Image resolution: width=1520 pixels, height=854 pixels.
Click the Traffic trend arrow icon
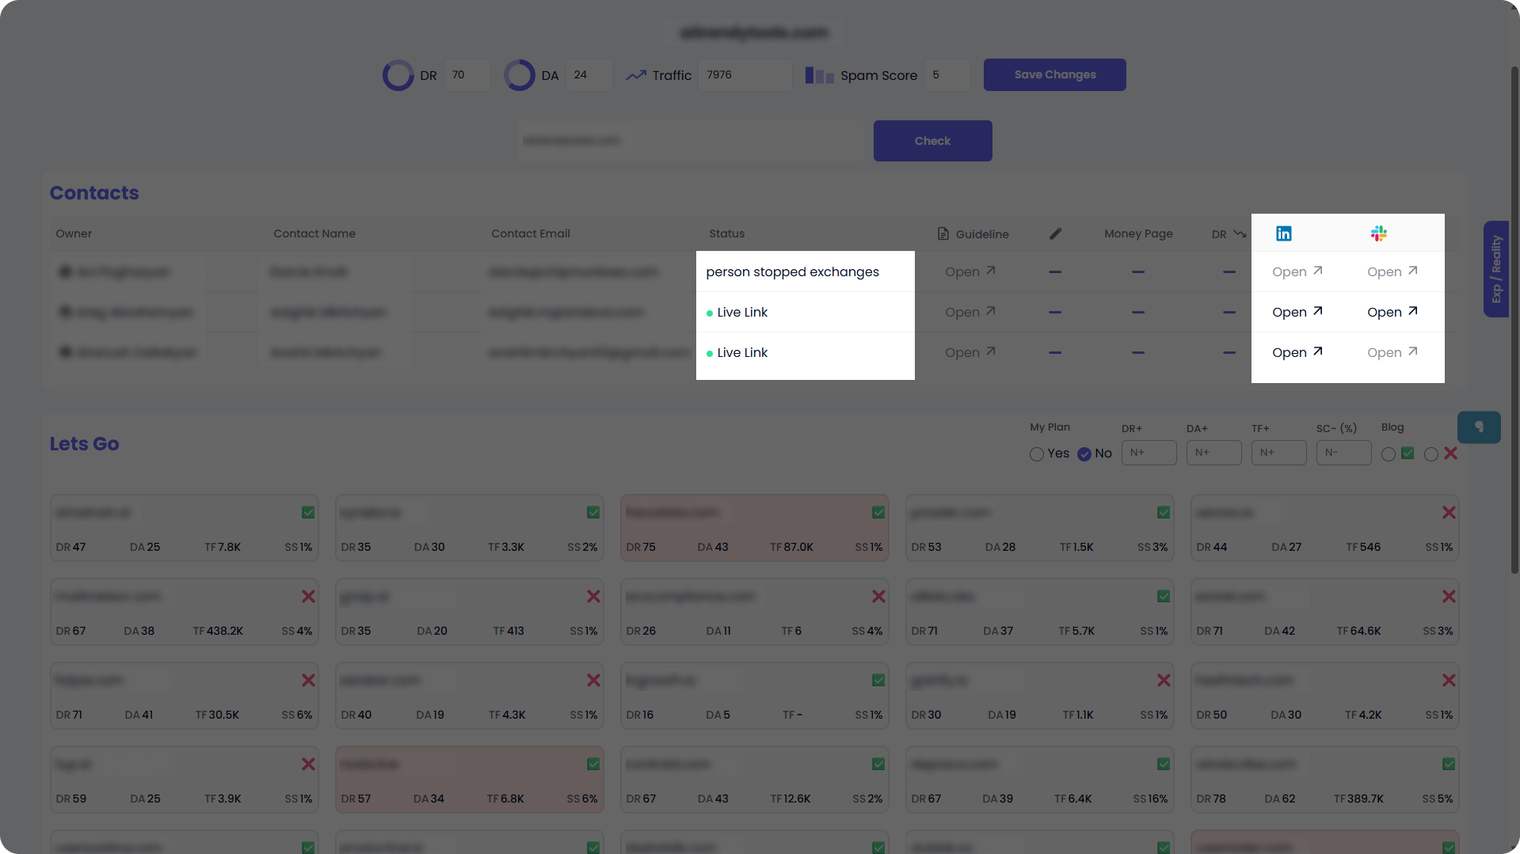636,75
